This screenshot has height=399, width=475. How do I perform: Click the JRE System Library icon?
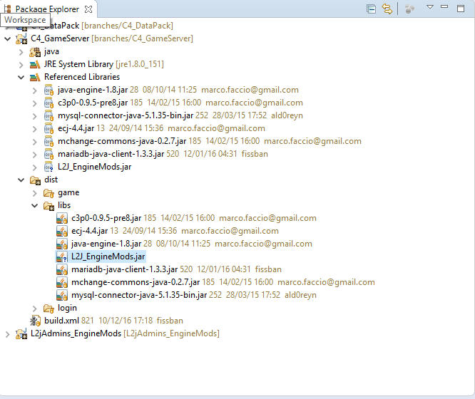coord(35,65)
